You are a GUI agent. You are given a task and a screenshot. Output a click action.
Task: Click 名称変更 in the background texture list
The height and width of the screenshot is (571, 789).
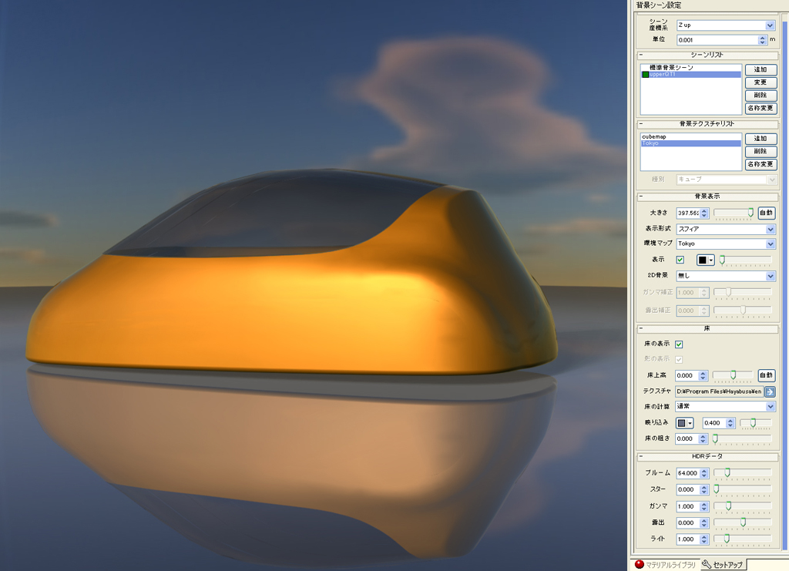(760, 165)
